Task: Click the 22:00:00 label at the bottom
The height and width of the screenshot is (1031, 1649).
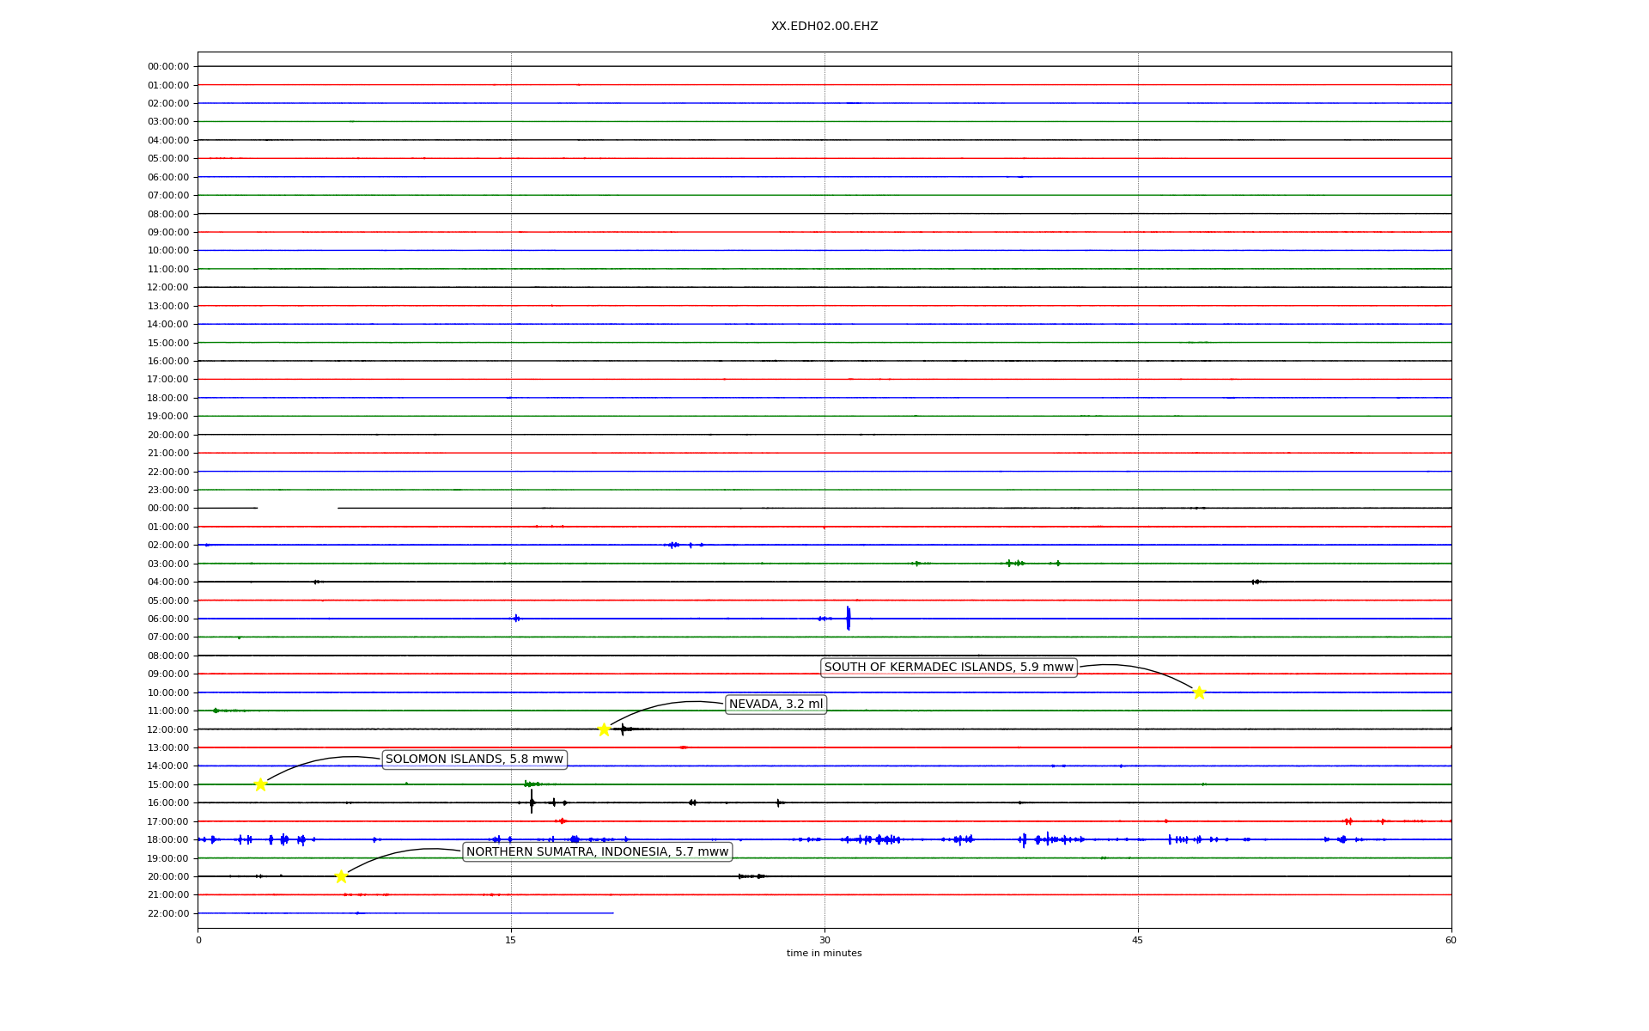Action: tap(168, 913)
